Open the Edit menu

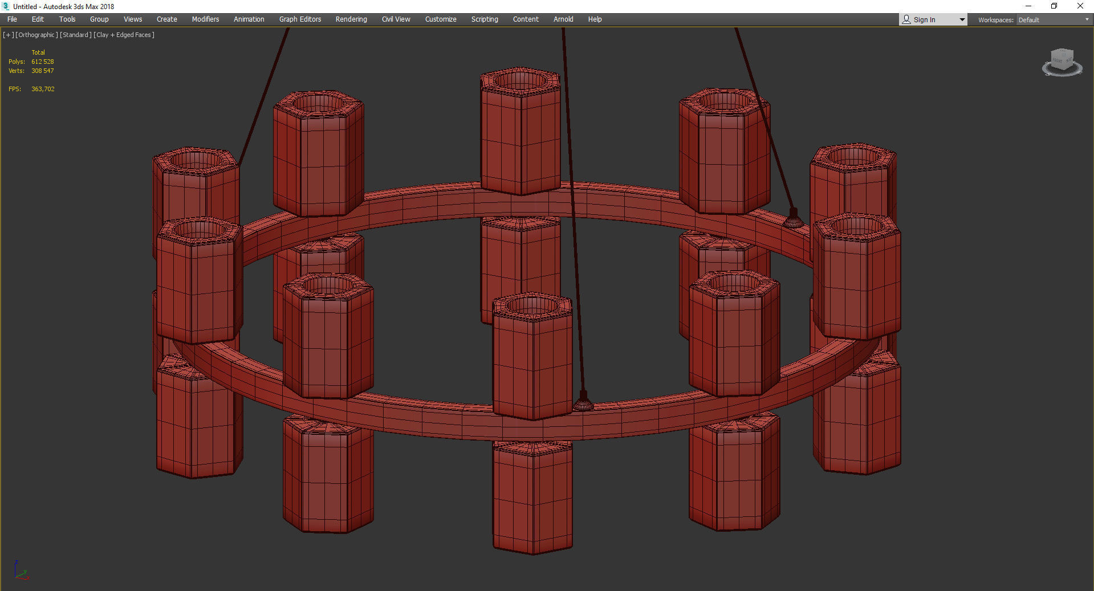pyautogui.click(x=38, y=19)
